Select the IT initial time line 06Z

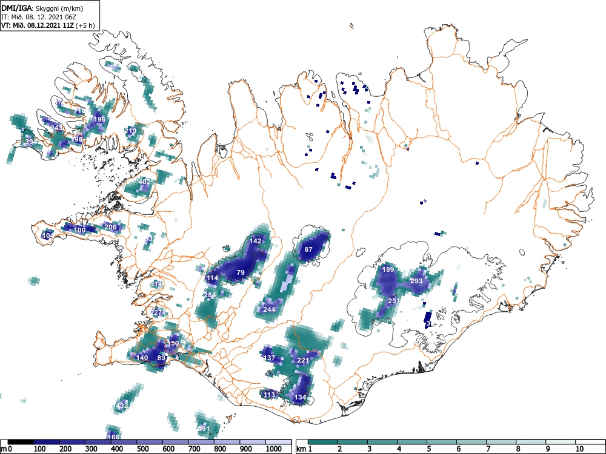[39, 17]
